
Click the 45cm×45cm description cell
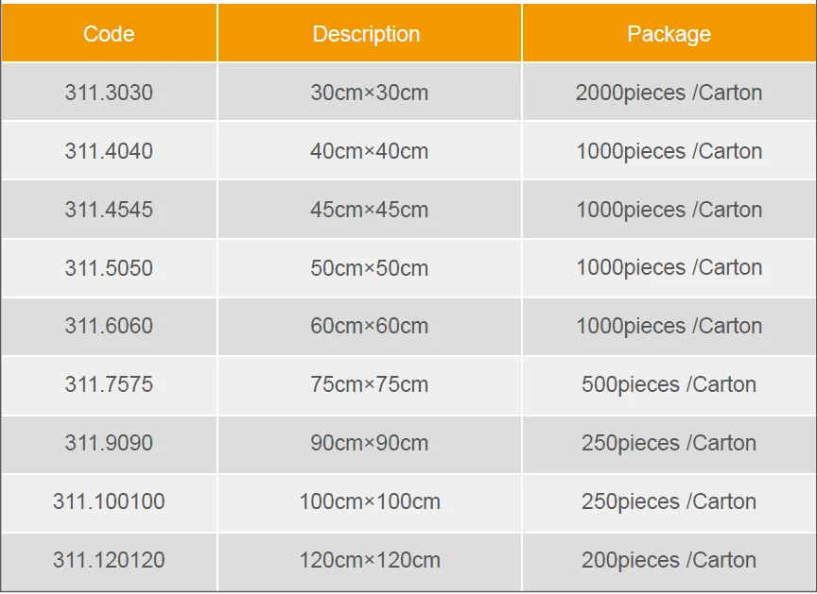point(370,210)
